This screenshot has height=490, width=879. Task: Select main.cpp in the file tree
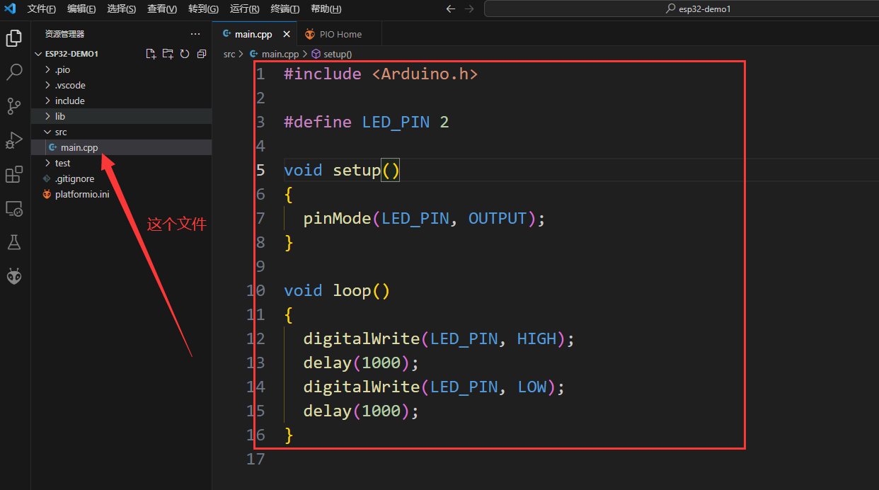[x=121, y=147]
